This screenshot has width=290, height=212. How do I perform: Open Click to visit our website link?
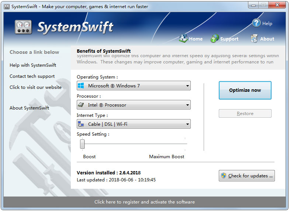pos(35,87)
